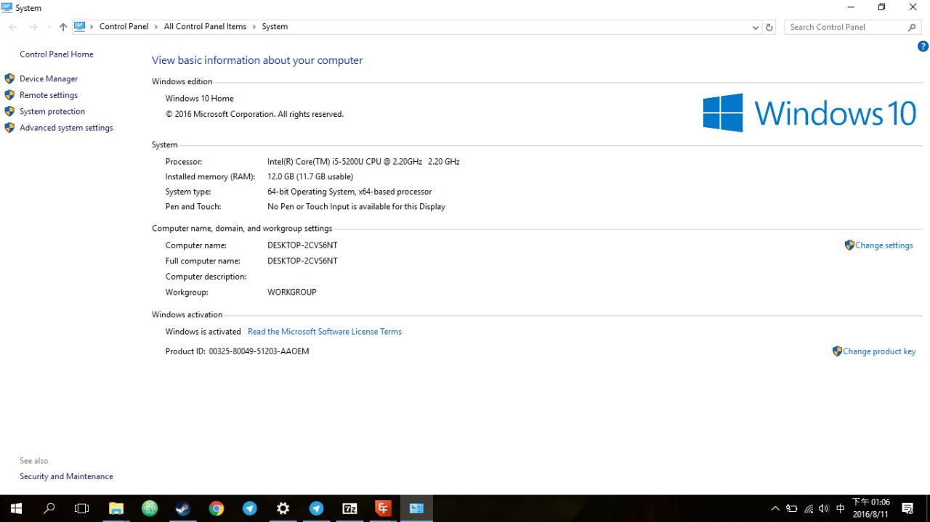Read the Microsoft Software License Terms
The width and height of the screenshot is (930, 522).
pyautogui.click(x=324, y=332)
